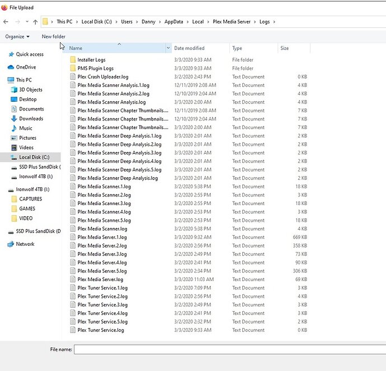Select the PMS Plugin Logs folder icon
This screenshot has height=371, width=386.
tap(73, 68)
